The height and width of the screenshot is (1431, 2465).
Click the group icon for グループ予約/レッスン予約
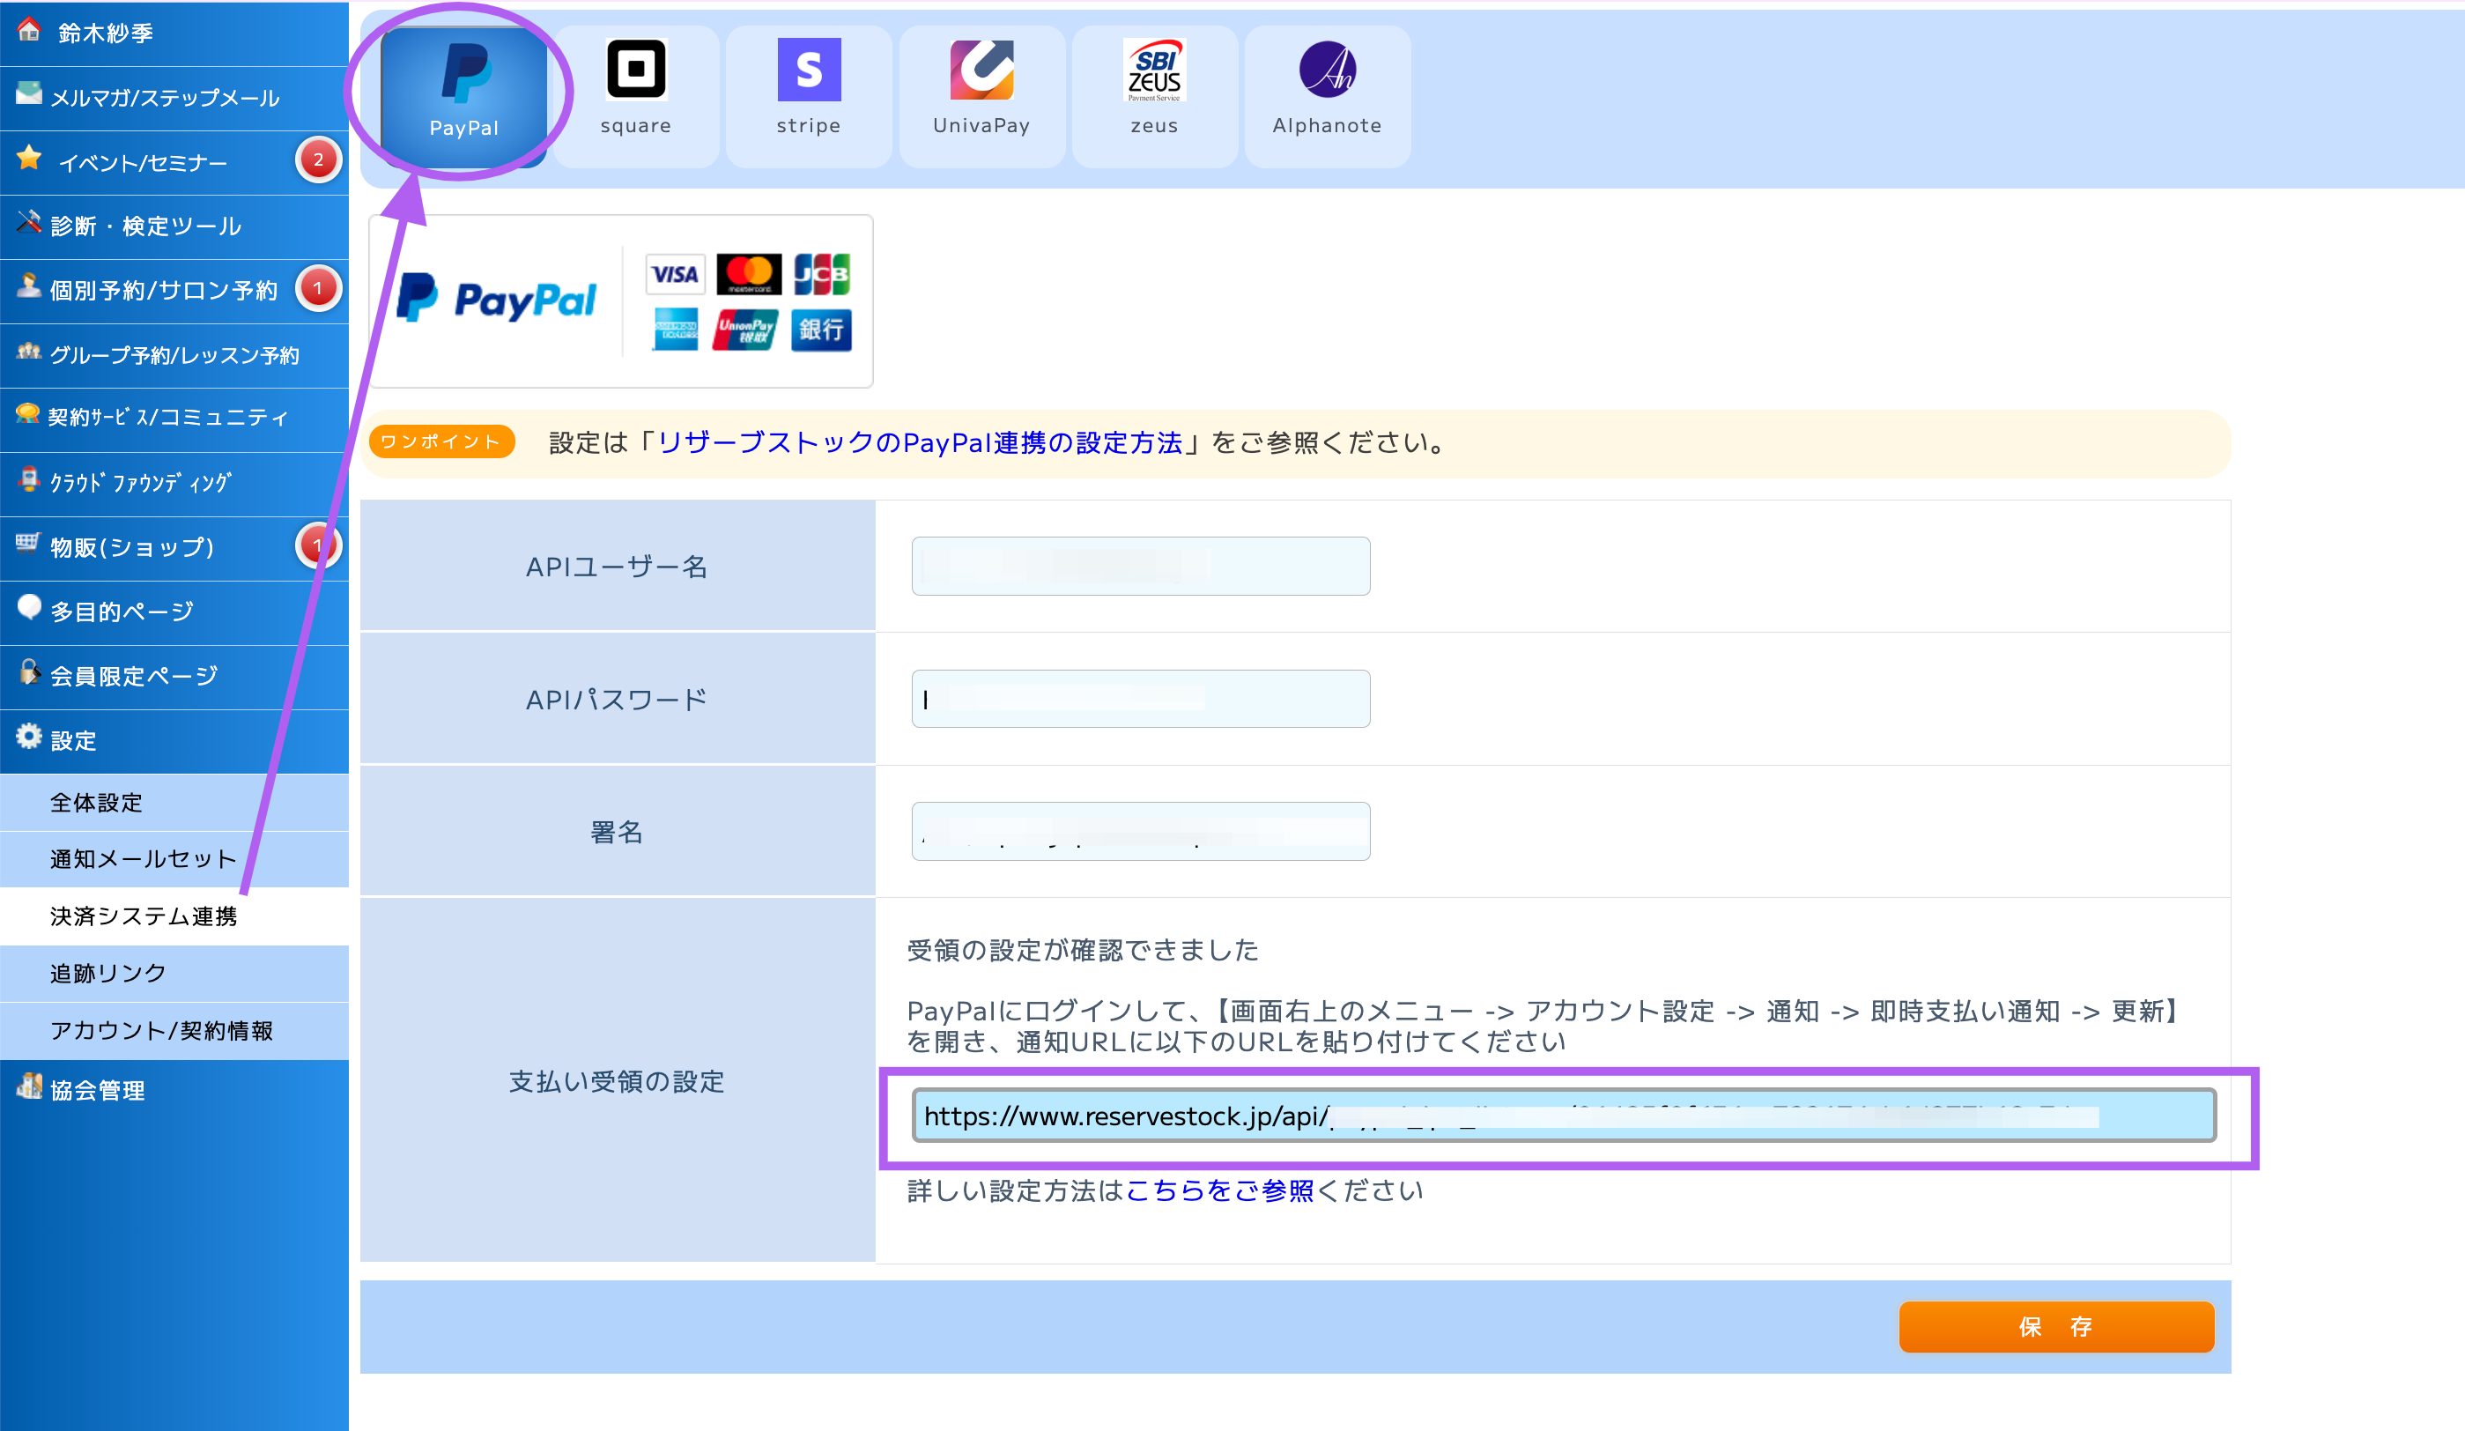(29, 352)
